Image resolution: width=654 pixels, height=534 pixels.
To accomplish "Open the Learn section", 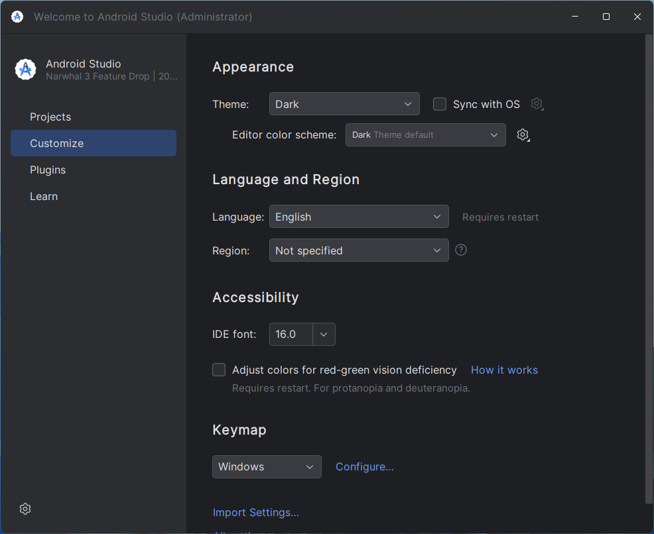I will click(x=44, y=196).
